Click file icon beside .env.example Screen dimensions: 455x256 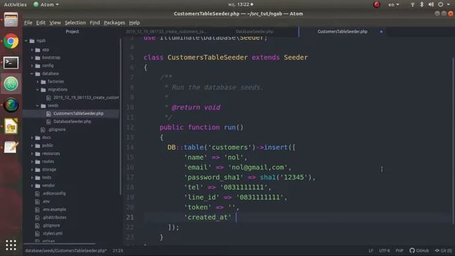click(38, 210)
